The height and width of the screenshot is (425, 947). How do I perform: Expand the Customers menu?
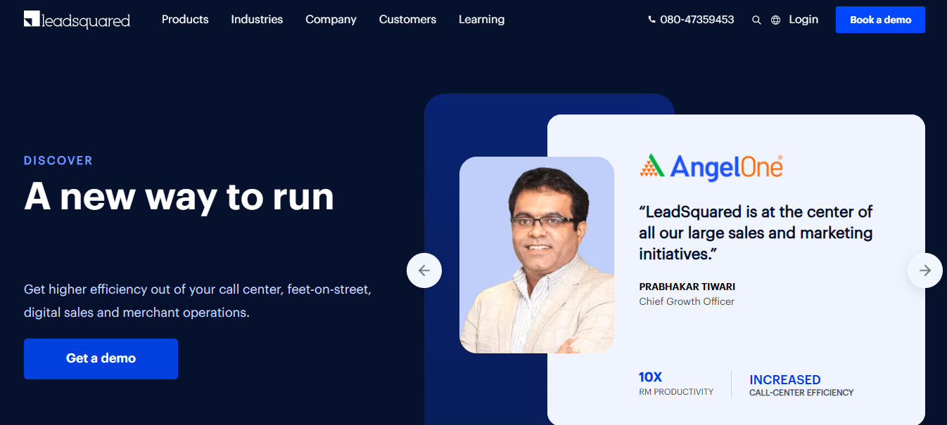point(407,20)
